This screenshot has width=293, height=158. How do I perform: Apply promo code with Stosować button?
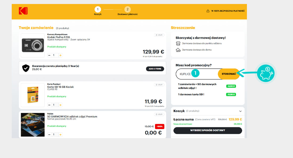[x=229, y=74]
